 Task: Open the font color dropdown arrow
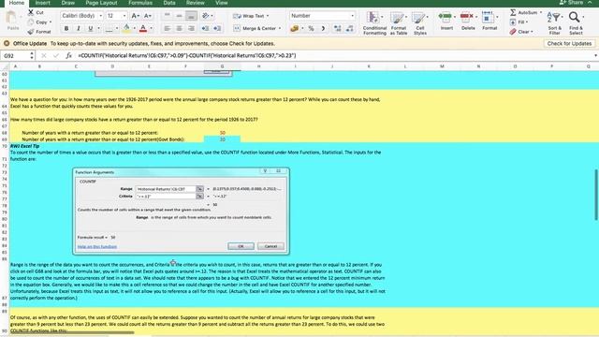152,28
